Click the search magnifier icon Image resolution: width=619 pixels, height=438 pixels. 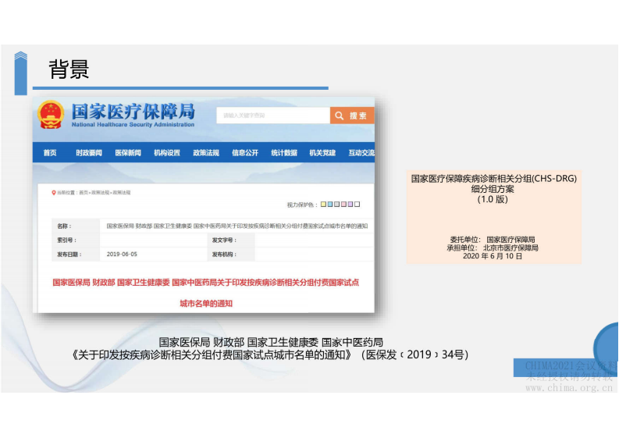coord(339,116)
